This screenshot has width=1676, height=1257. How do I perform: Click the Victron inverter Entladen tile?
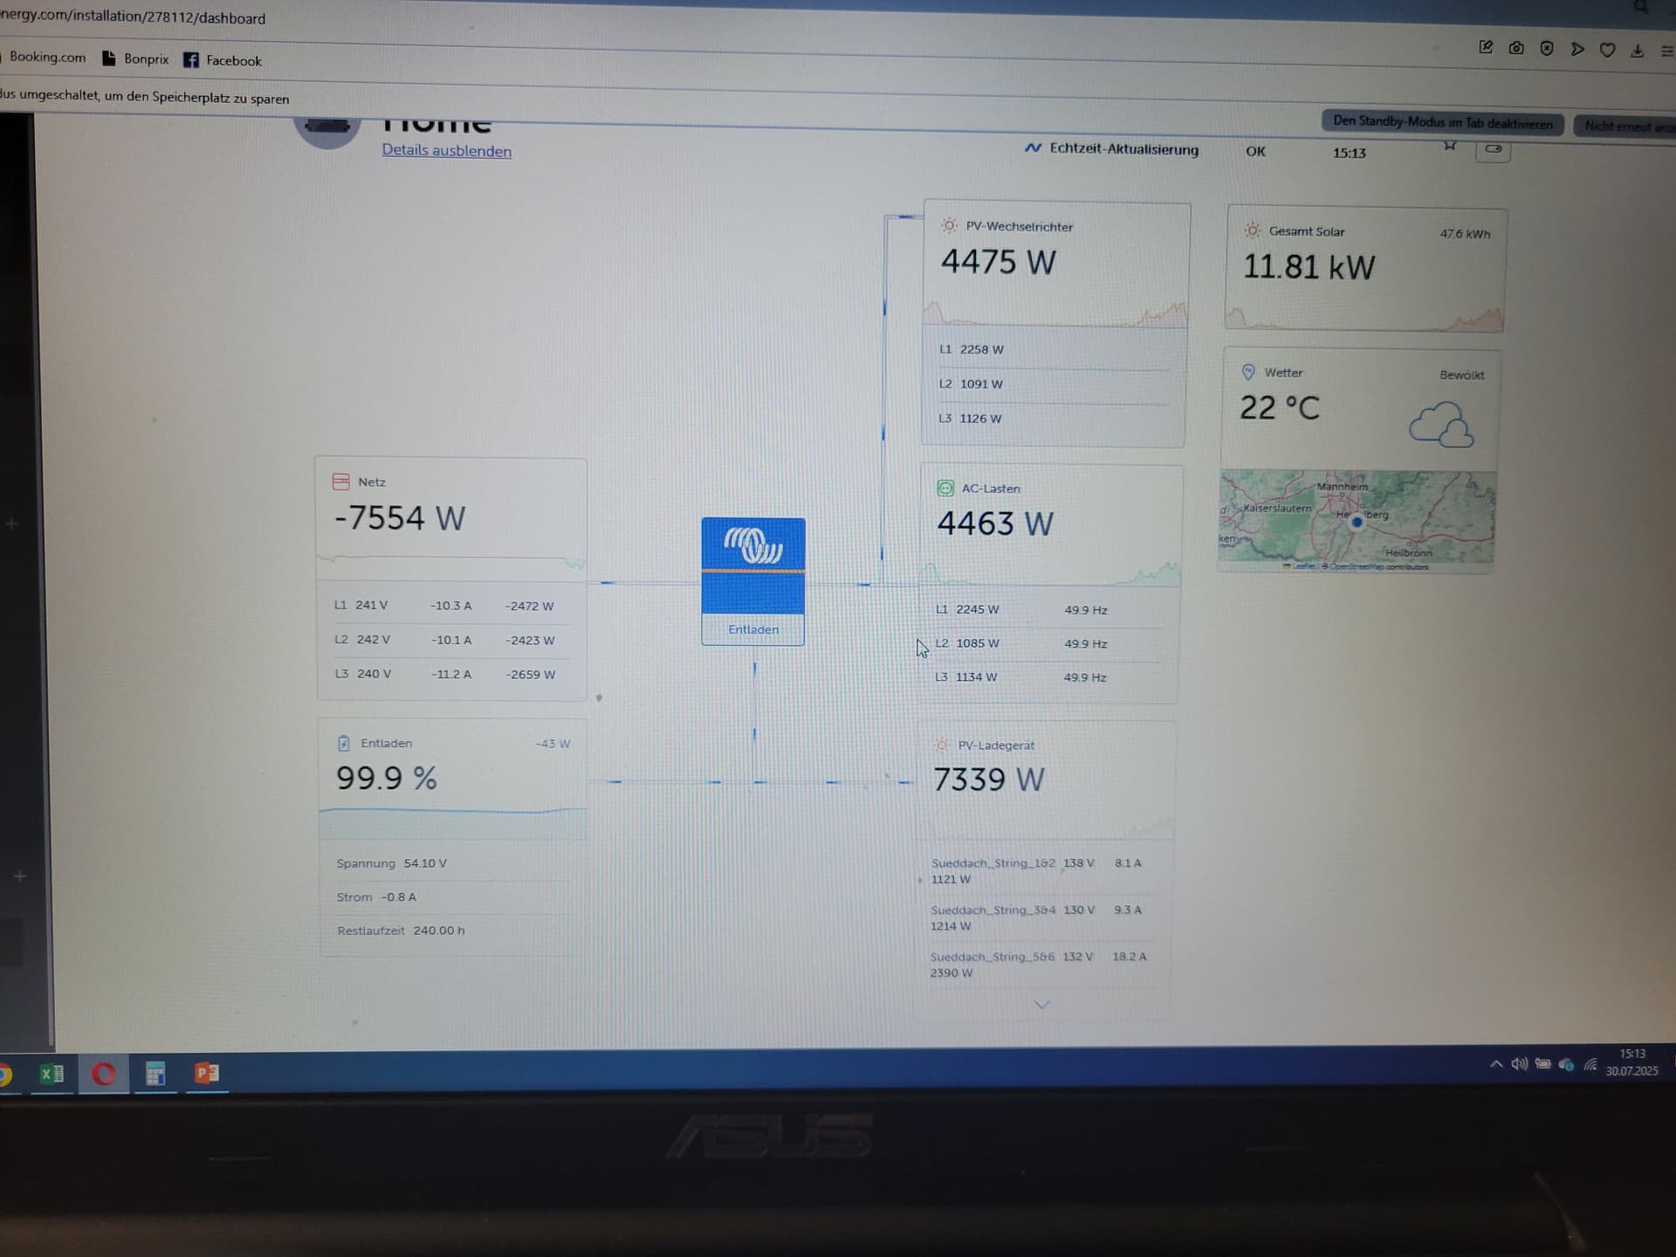pos(752,581)
